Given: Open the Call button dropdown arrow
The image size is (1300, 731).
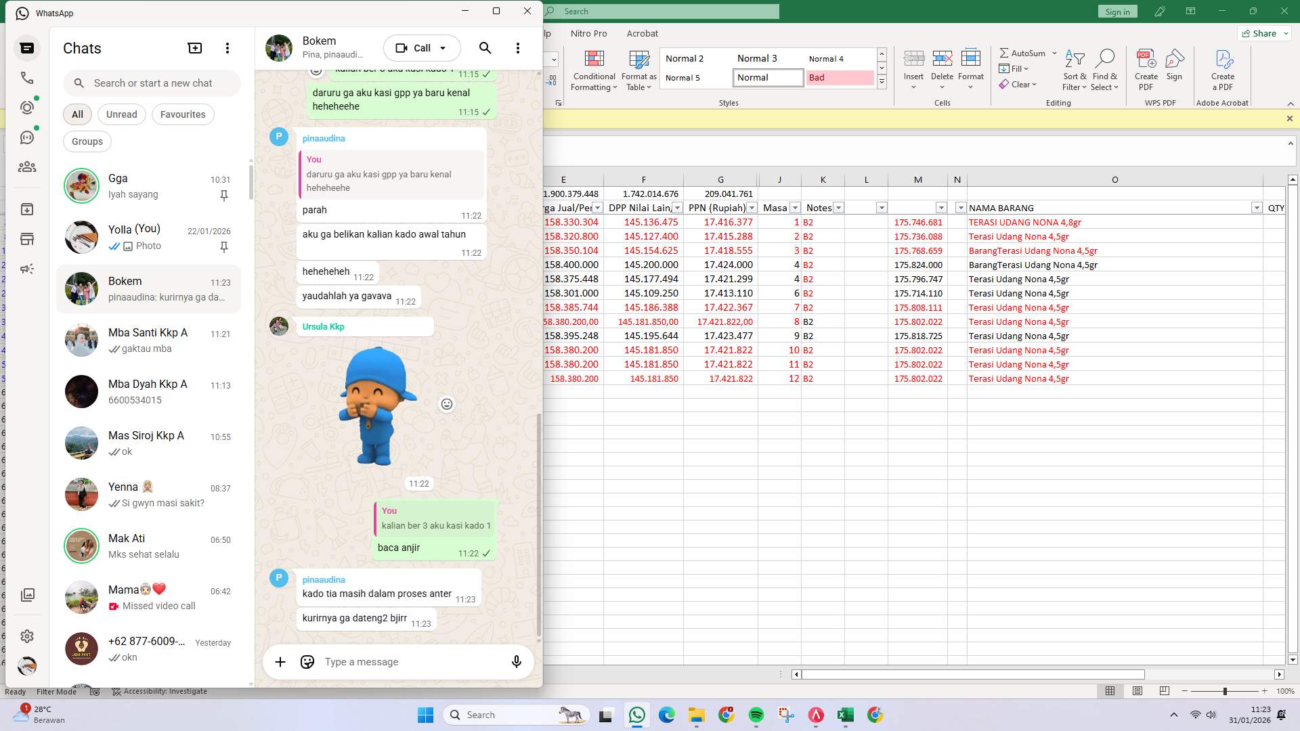Looking at the screenshot, I should click(x=443, y=48).
